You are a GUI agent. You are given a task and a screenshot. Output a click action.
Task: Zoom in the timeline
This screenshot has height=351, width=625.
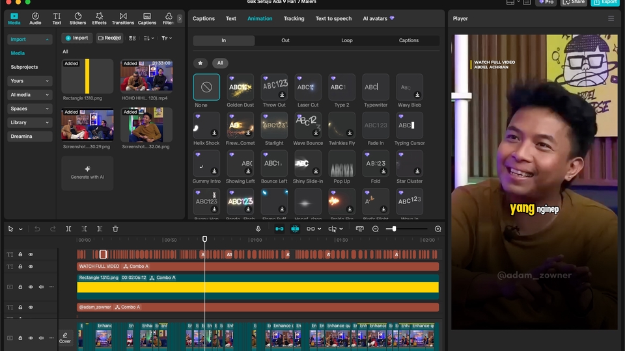[x=437, y=229]
